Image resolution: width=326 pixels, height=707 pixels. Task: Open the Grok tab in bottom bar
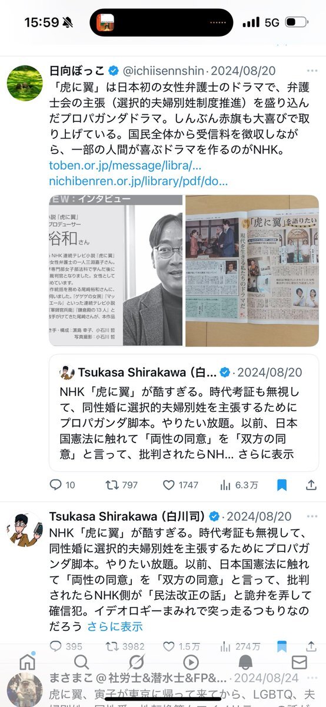pos(136,662)
